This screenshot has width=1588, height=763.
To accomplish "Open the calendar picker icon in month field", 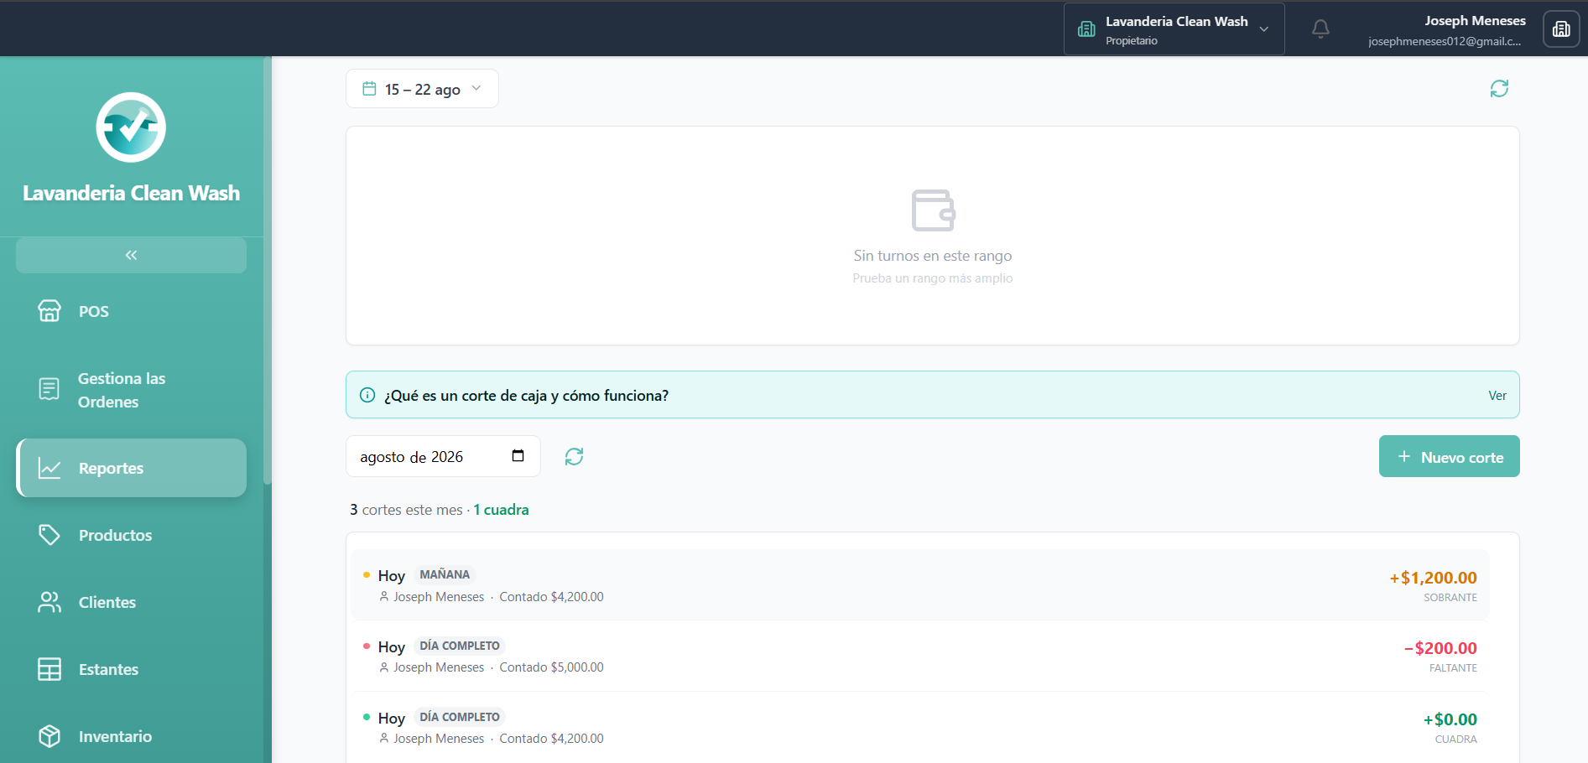I will pos(518,455).
